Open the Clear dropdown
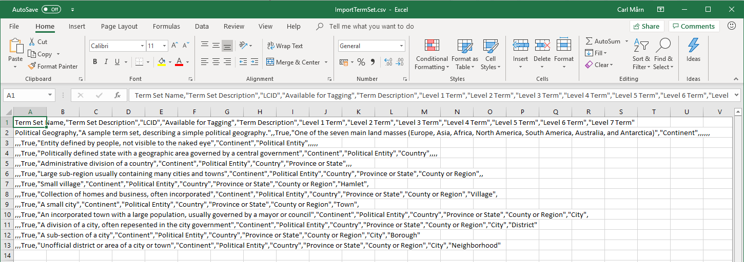 click(x=598, y=65)
